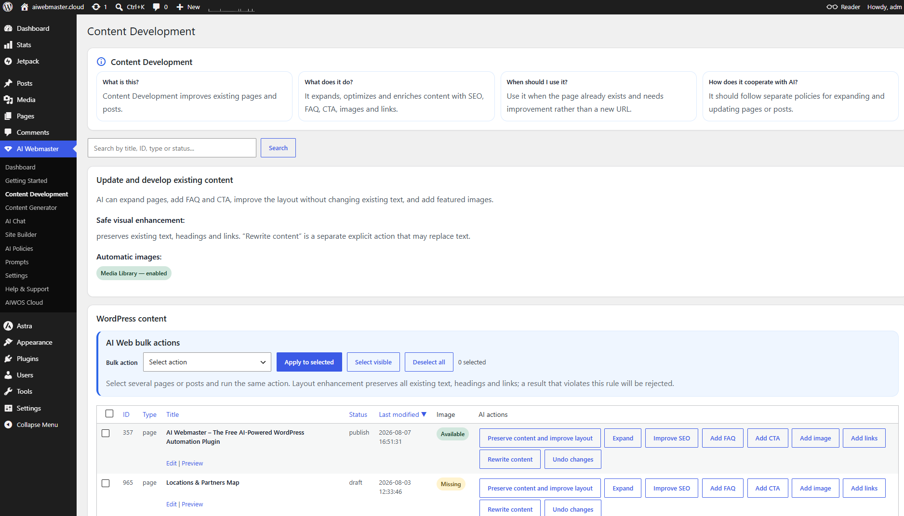The width and height of the screenshot is (904, 516).
Task: Click Undo changes for page 357
Action: point(573,459)
